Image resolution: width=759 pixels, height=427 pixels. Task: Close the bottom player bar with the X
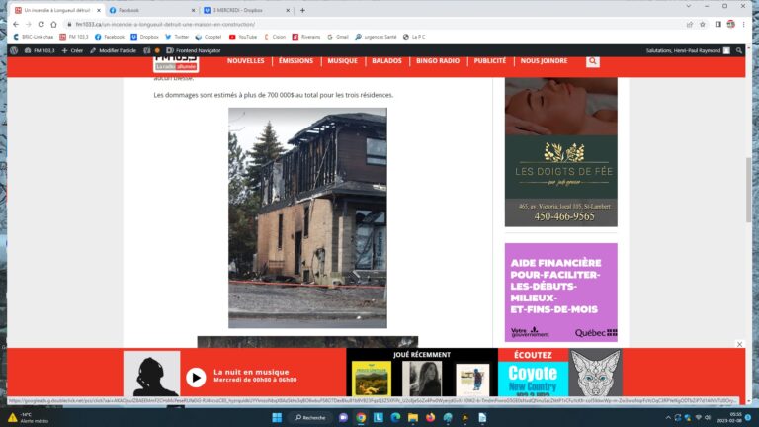click(739, 344)
